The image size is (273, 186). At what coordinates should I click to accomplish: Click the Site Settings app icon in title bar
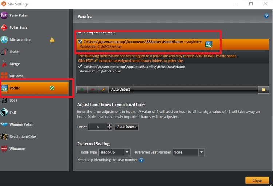[x=4, y=4]
